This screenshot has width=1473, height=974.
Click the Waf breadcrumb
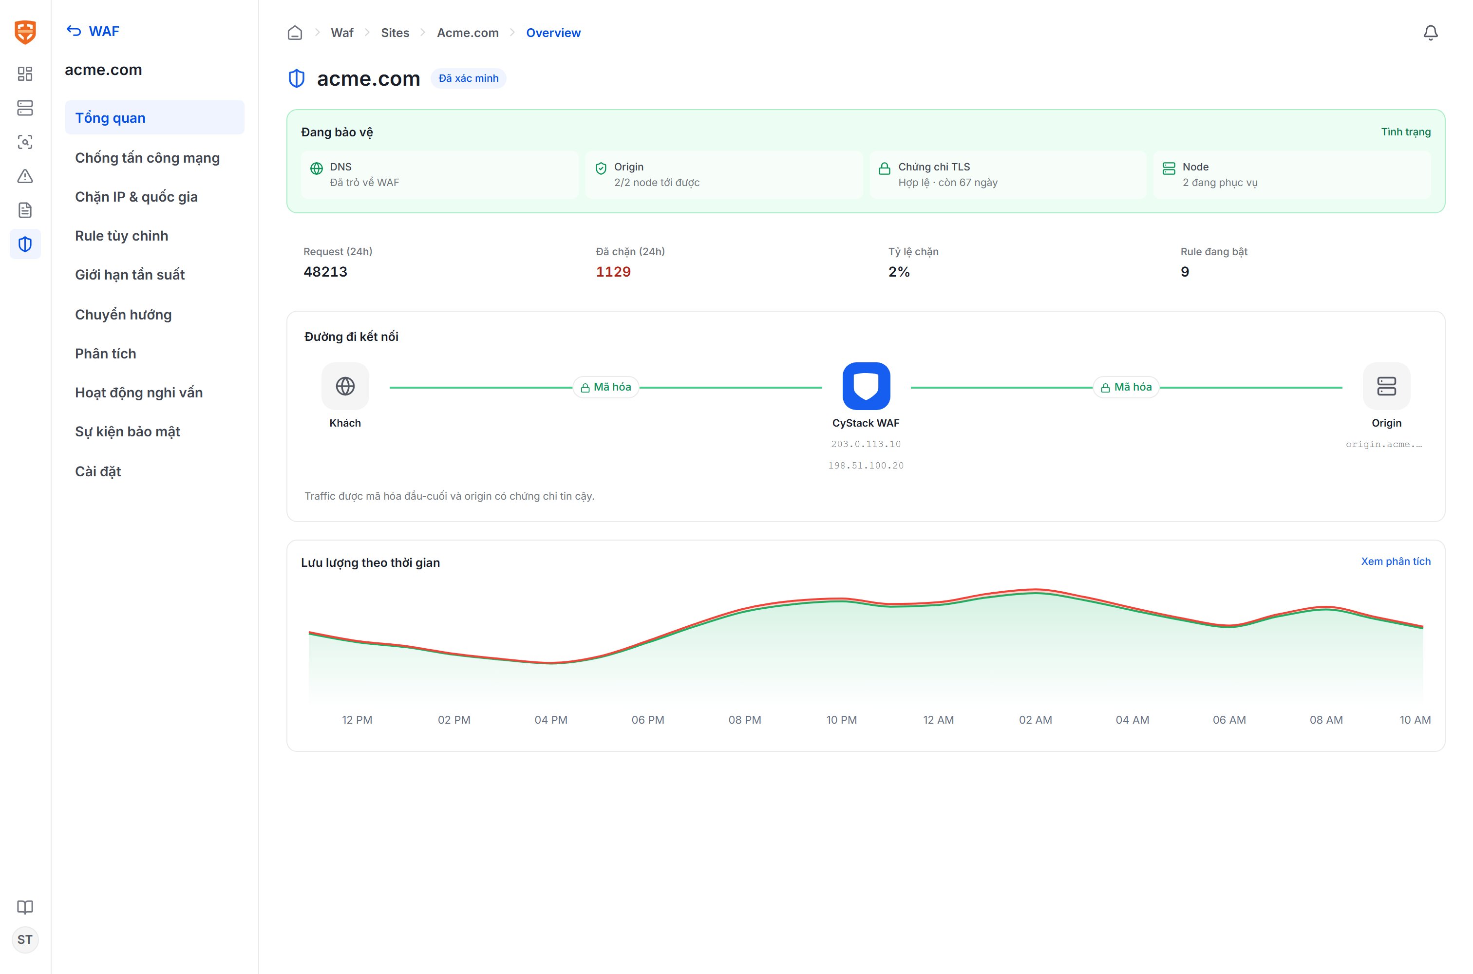point(341,33)
